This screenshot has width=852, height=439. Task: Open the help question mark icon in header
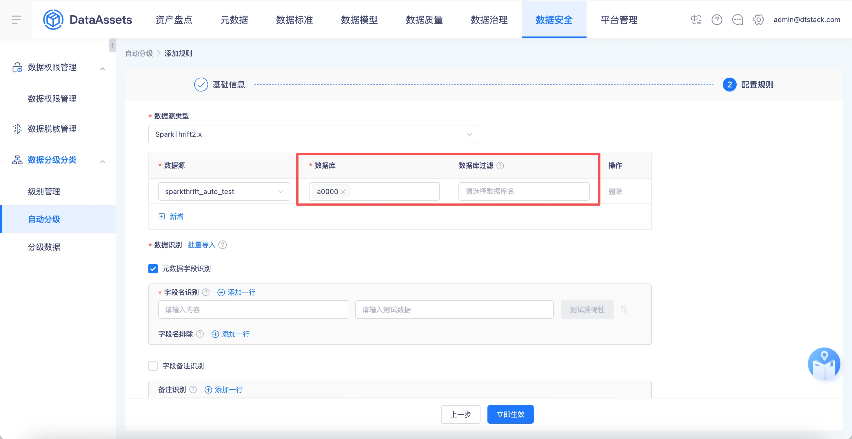(717, 20)
